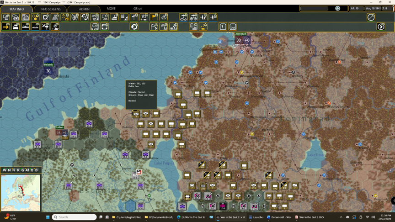
Task: Select the air transport paratrooper mode icon
Action: [45, 26]
